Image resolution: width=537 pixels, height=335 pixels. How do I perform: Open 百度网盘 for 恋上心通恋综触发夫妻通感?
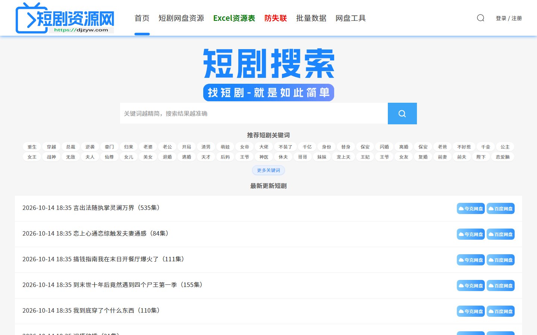(500, 234)
